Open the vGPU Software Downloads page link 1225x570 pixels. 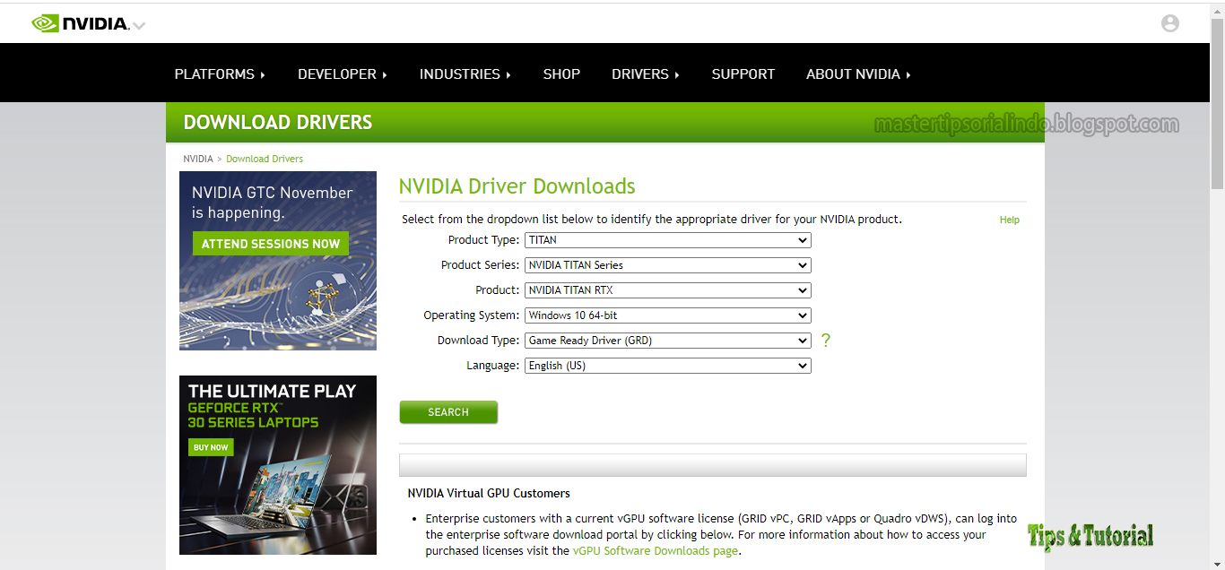tap(656, 551)
